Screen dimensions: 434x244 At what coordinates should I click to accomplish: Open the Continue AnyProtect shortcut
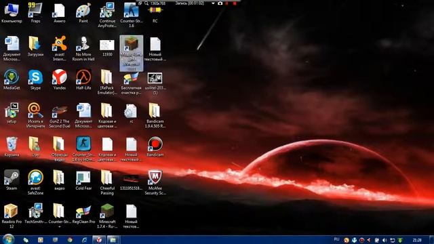(107, 14)
